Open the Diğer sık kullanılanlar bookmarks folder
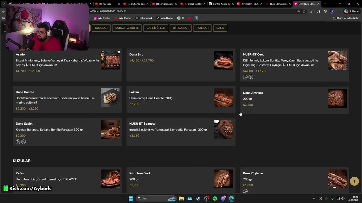362x203 pixels. [346, 18]
